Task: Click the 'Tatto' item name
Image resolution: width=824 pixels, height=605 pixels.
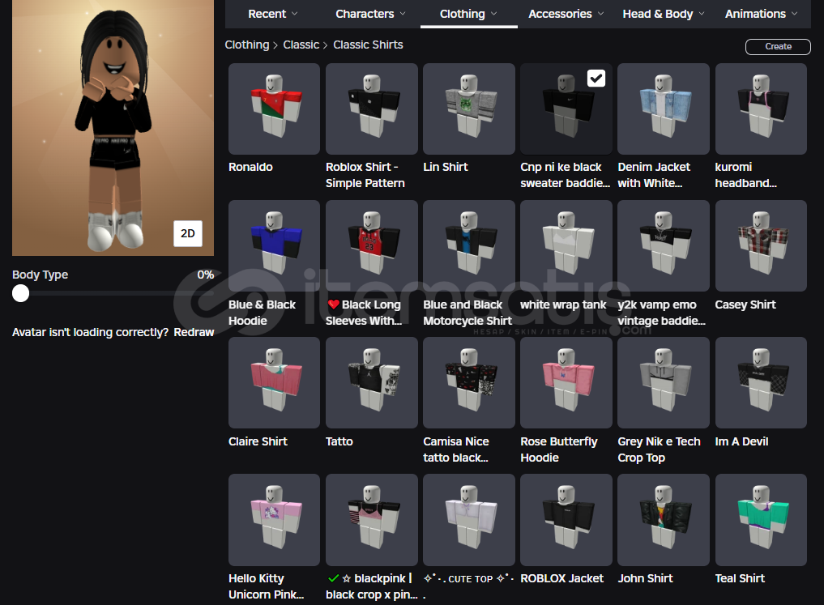Action: [x=339, y=441]
